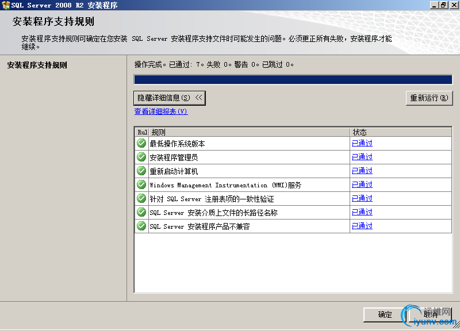Click green check icon for WMI 服务 rule
Viewport: 460px width, 331px height.
[141, 184]
